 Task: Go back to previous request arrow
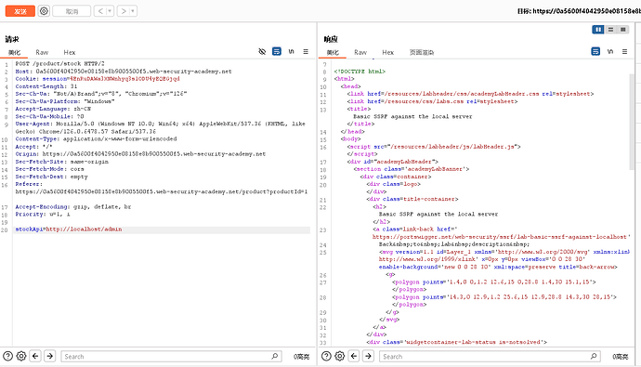click(x=100, y=11)
